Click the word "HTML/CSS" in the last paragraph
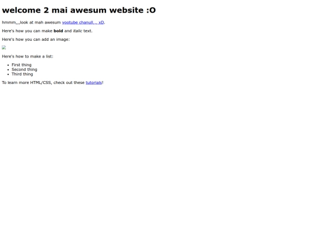Screen dimensions: 311x233 tap(41, 83)
